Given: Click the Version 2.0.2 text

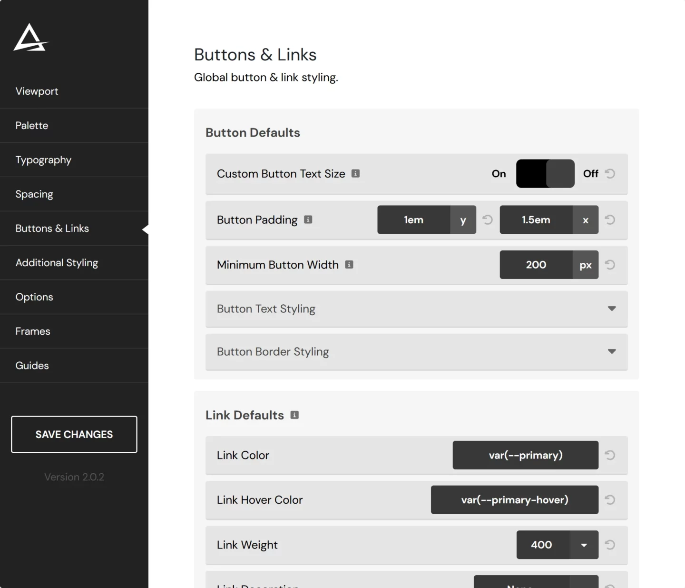Looking at the screenshot, I should [74, 477].
